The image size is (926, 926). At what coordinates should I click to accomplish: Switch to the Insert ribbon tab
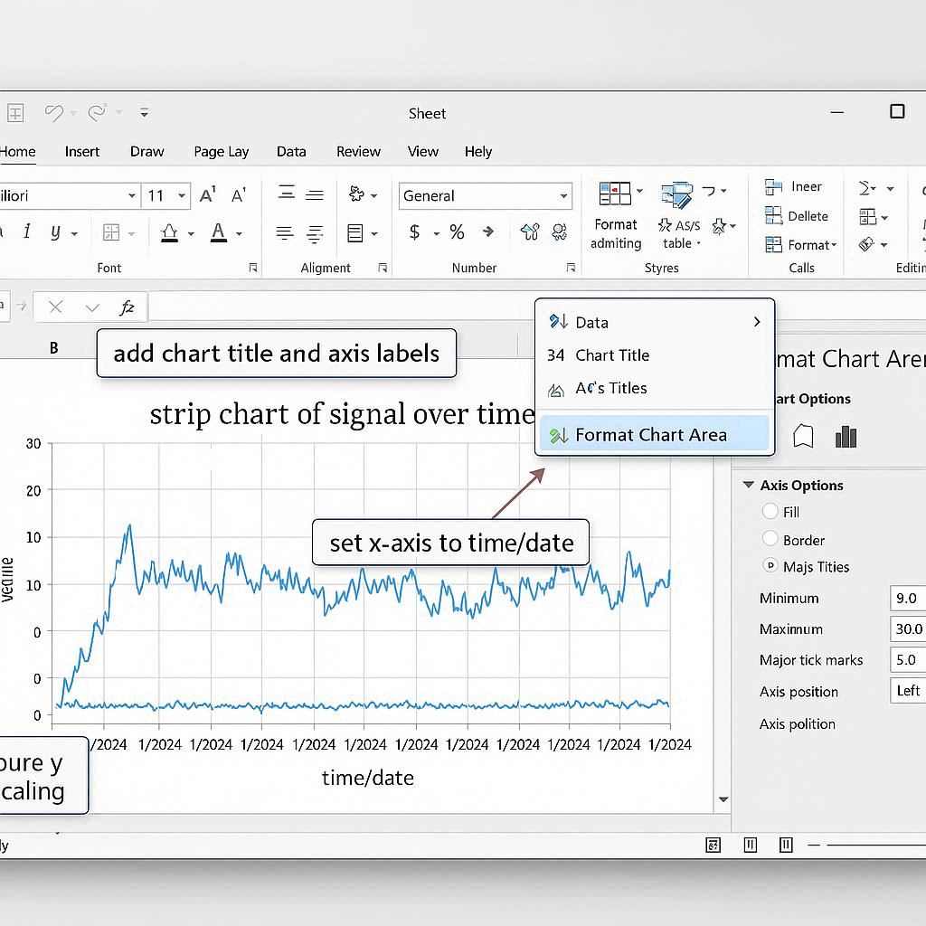point(82,152)
